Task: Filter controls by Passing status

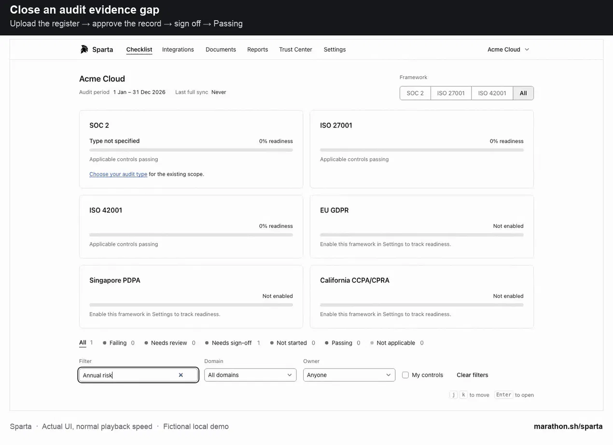Action: (x=342, y=343)
